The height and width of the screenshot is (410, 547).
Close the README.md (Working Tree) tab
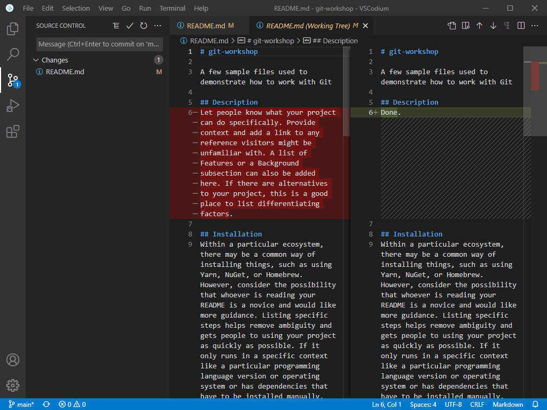[365, 26]
